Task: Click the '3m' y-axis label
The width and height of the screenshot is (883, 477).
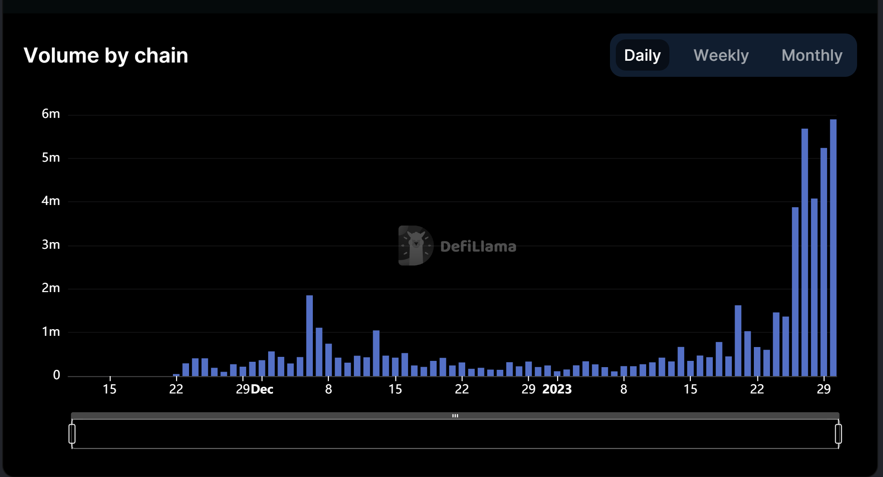Action: (x=50, y=245)
